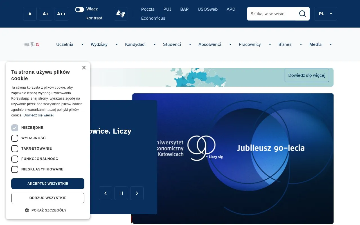The image size is (360, 225).
Task: Expand the Media dropdown arrow
Action: [x=331, y=44]
